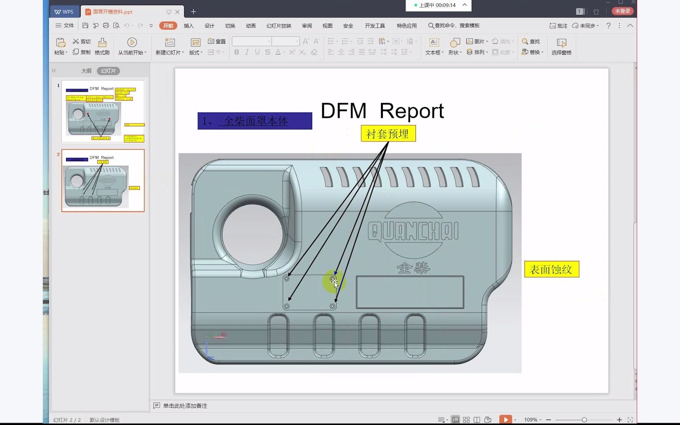Click the Save icon in quick access toolbar
The width and height of the screenshot is (680, 425).
(x=85, y=26)
